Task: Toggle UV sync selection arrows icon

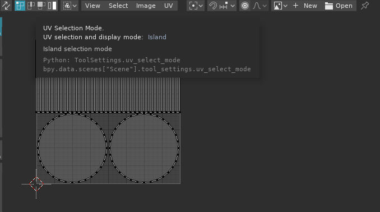Action: point(6,6)
